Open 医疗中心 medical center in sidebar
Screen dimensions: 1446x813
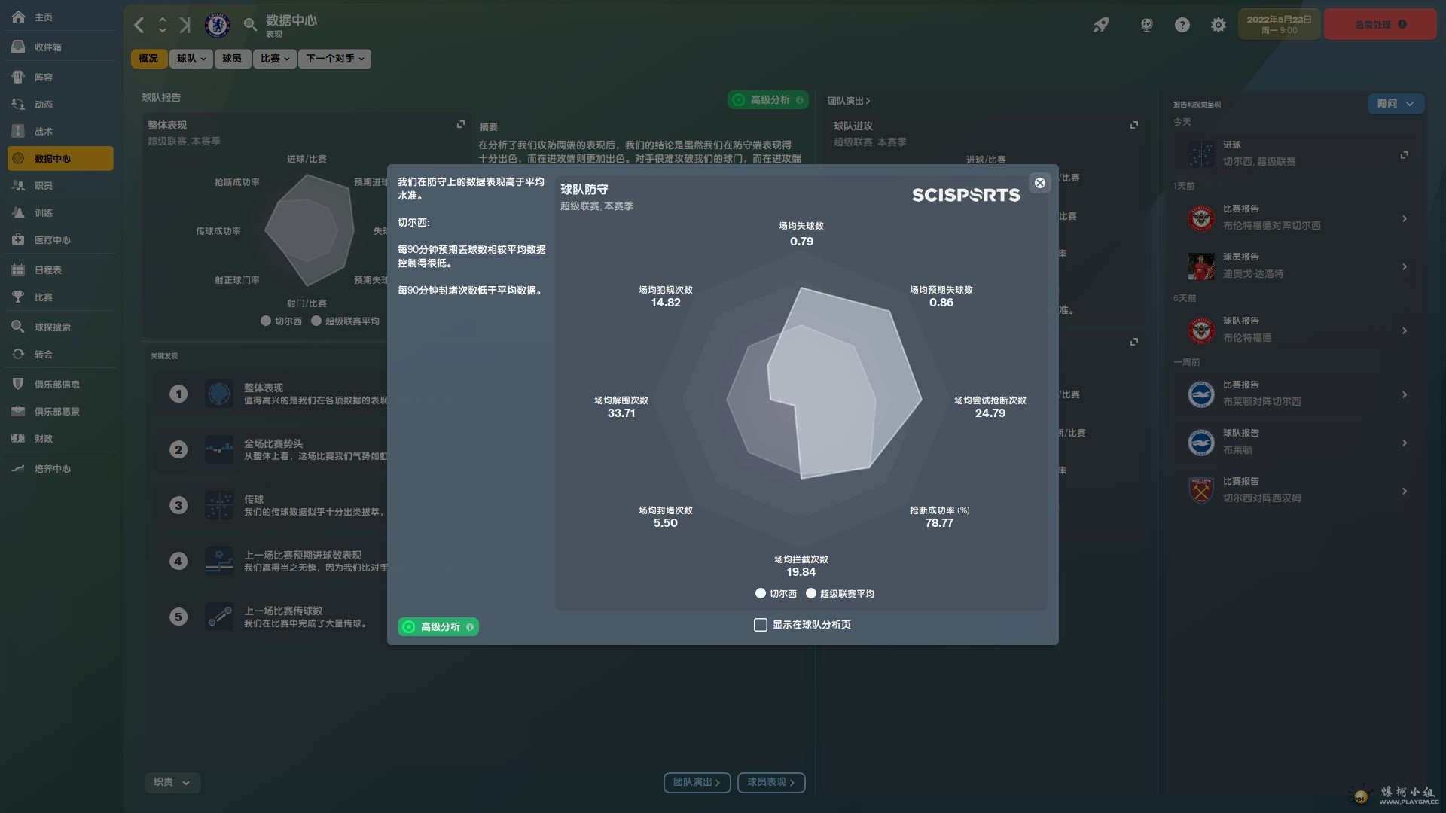coord(52,240)
